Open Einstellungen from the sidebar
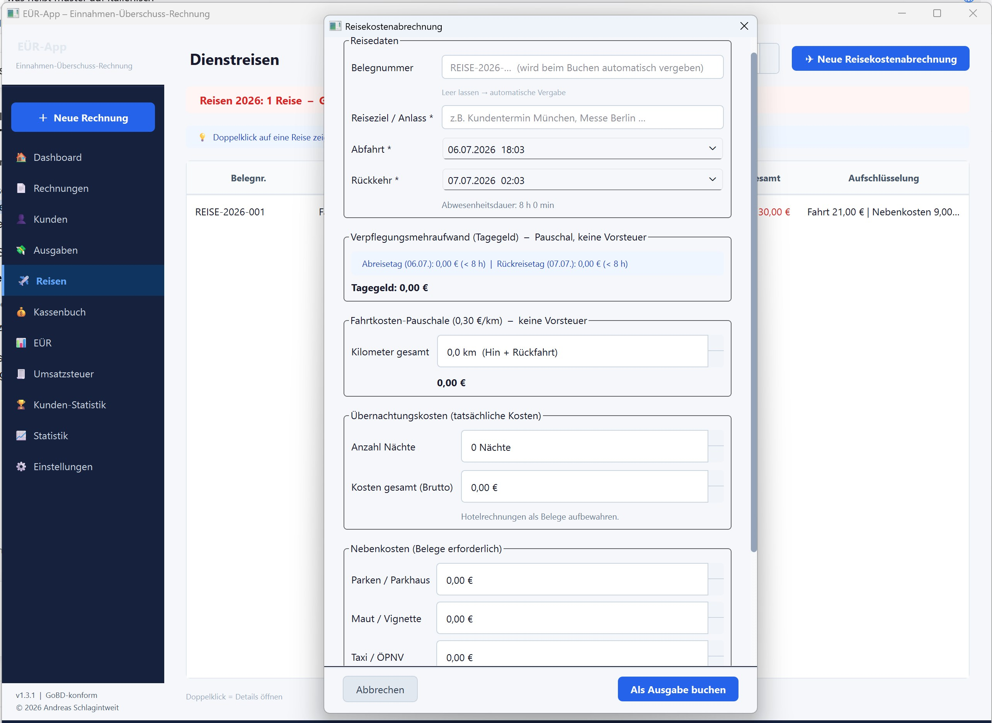The width and height of the screenshot is (992, 723). point(83,467)
